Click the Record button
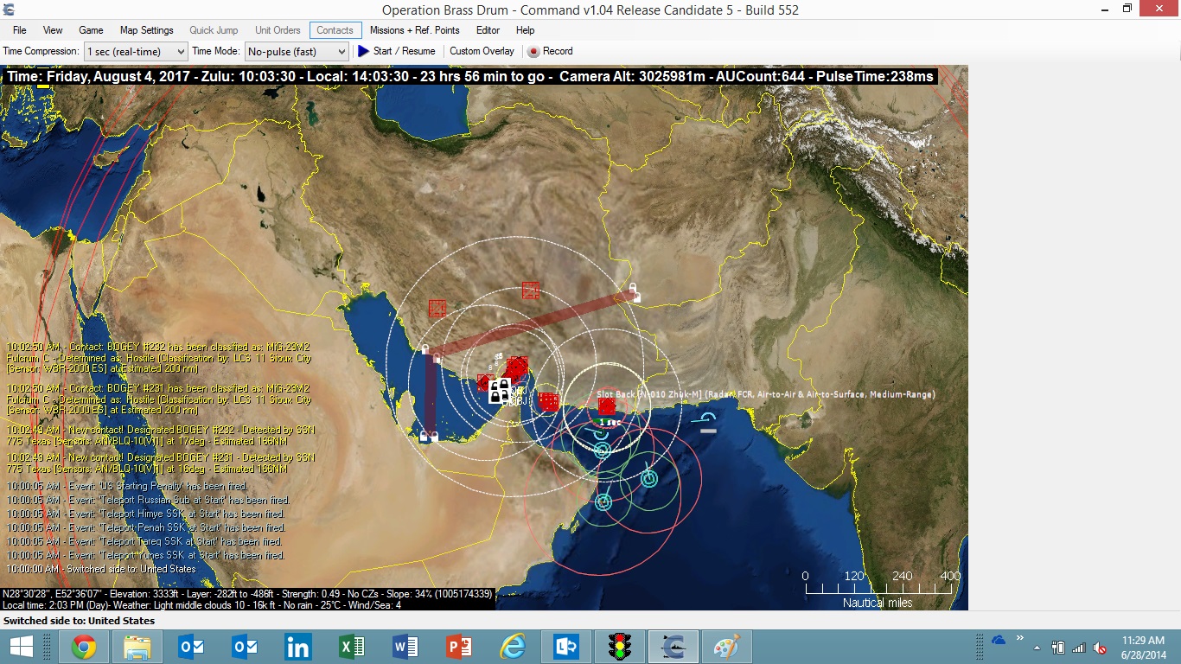1181x664 pixels. tap(551, 51)
